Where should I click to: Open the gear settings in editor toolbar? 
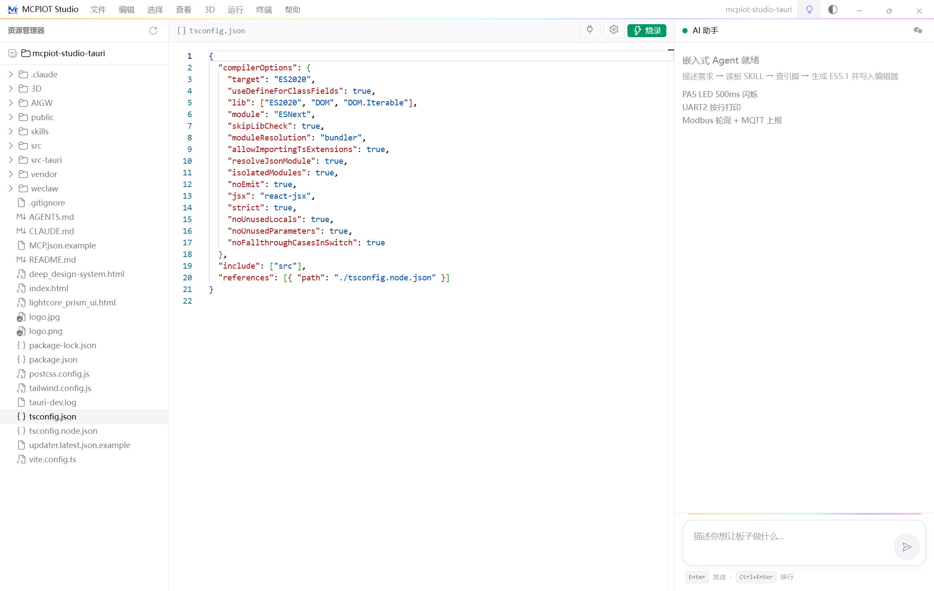614,30
